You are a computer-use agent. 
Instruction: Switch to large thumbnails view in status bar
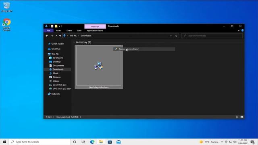point(242,117)
